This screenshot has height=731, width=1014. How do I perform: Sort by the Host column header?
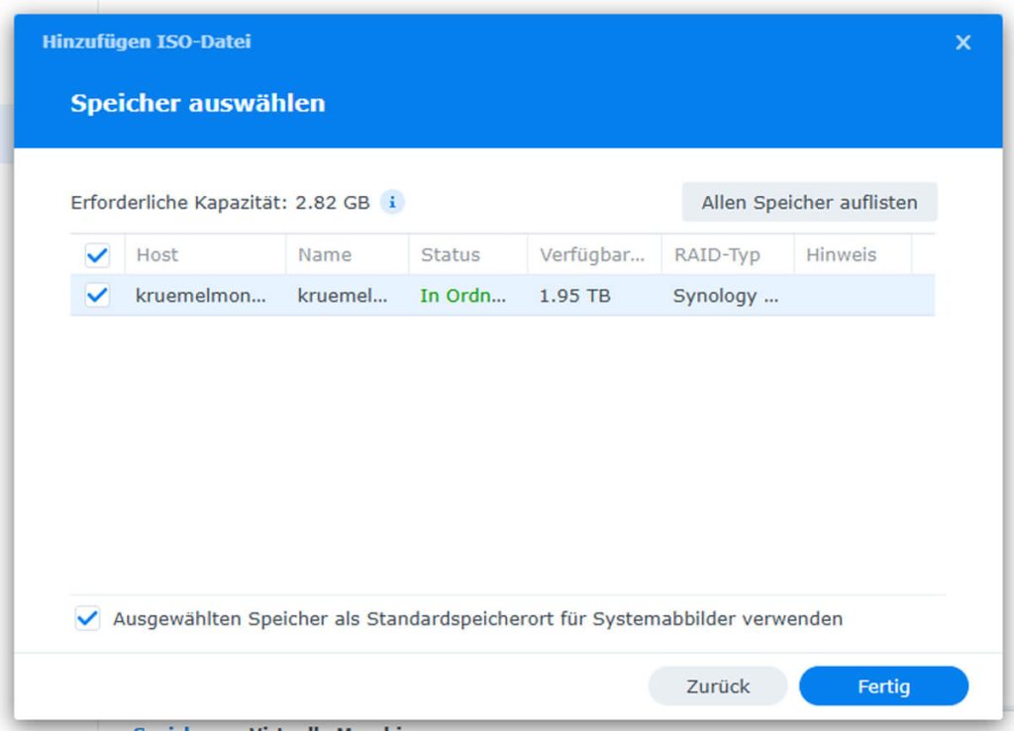157,255
